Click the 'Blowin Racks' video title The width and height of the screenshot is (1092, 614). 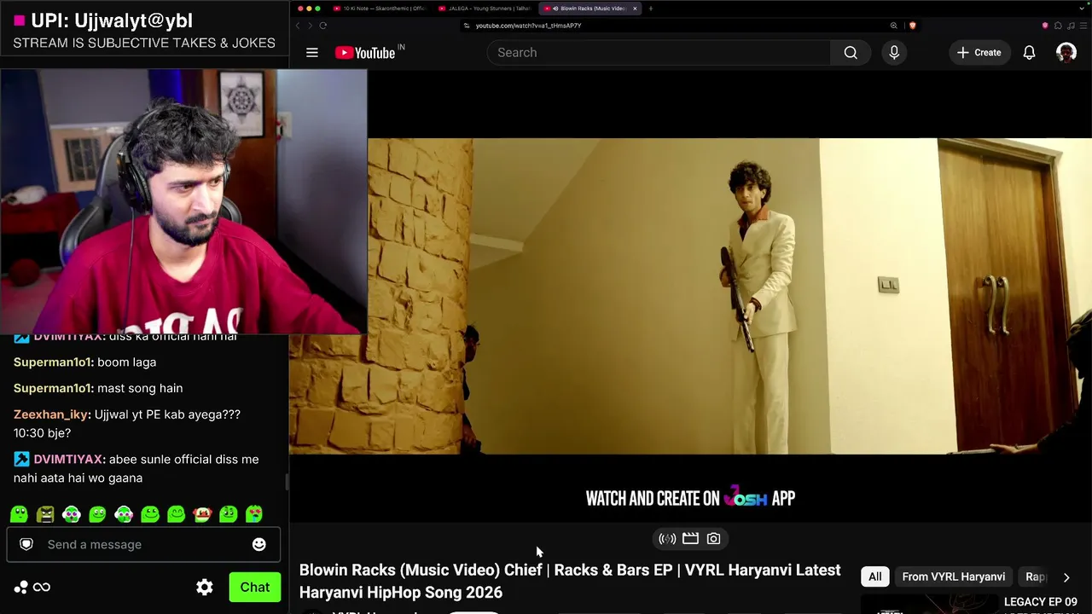tap(570, 581)
